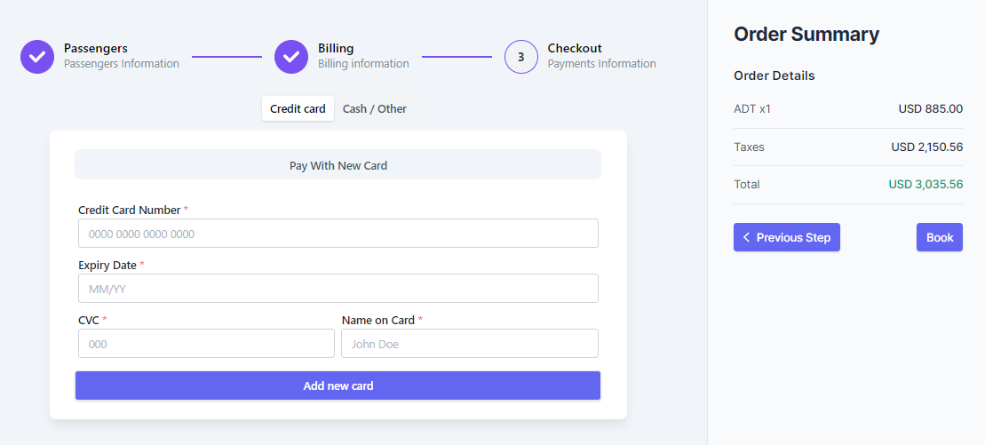This screenshot has height=445, width=985.
Task: Click the Name on Card field
Action: pyautogui.click(x=469, y=344)
